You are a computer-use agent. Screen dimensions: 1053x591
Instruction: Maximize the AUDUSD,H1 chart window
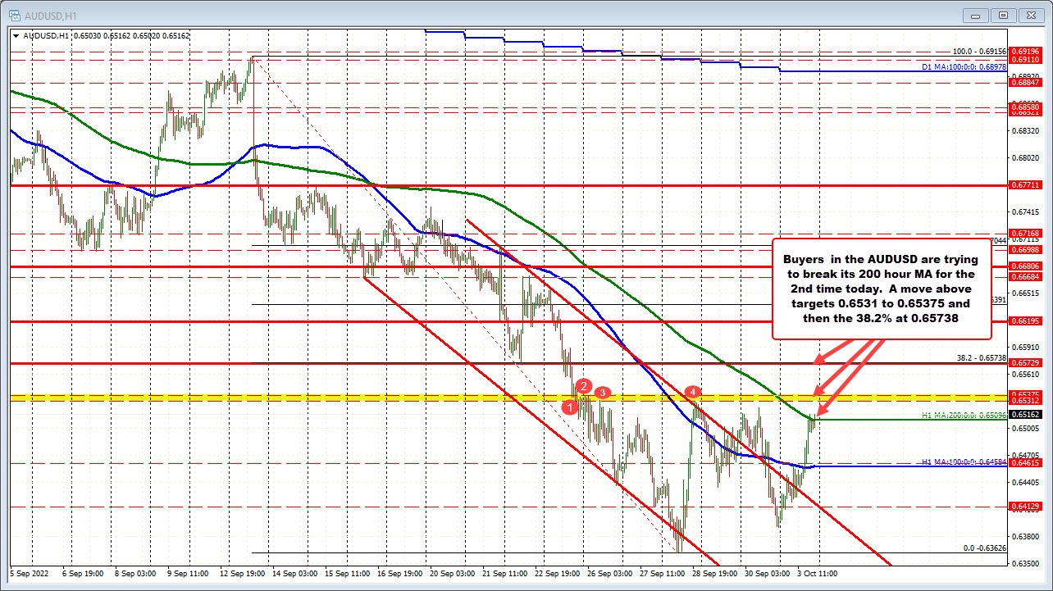[x=1004, y=15]
